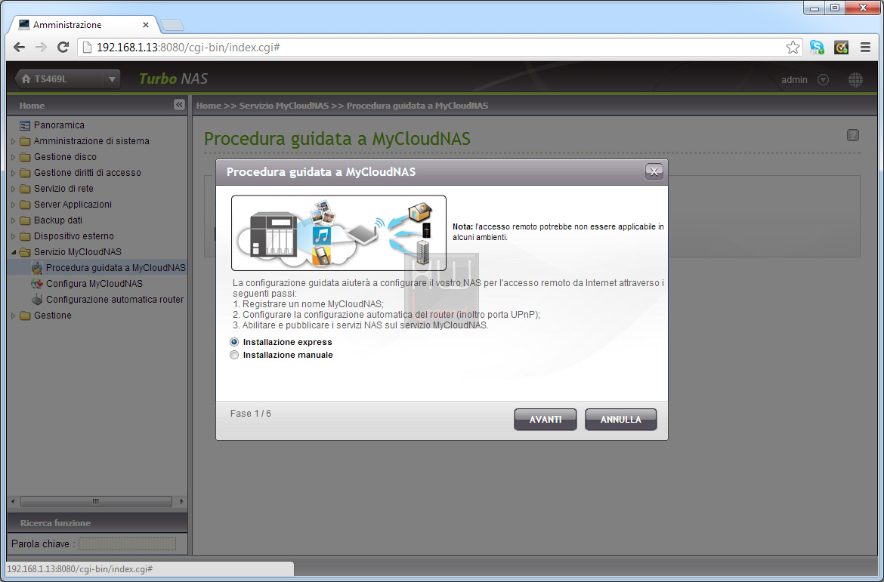
Task: Open a new browser tab
Action: [x=172, y=25]
